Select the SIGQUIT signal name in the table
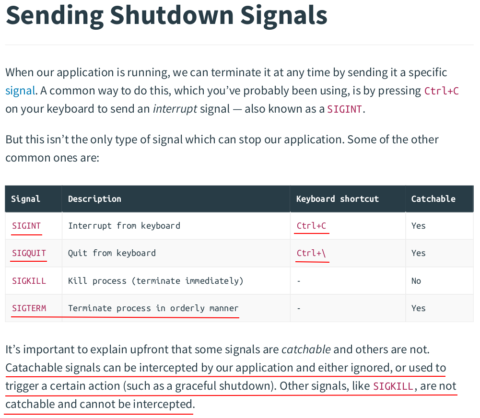Screen dimensions: 480x418 coord(29,253)
